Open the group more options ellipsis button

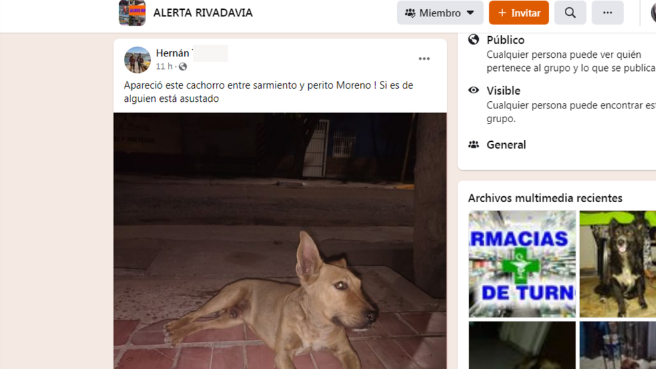tap(607, 12)
